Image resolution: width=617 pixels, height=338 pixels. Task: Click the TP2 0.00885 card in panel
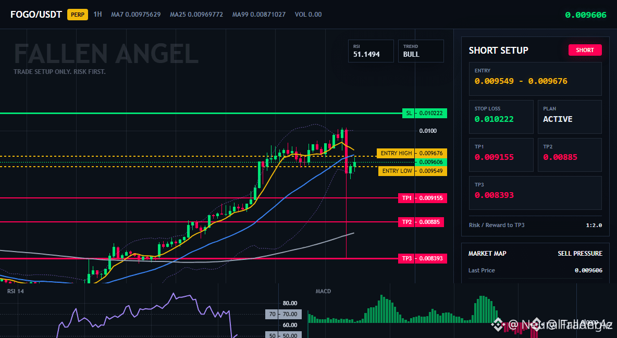pos(570,155)
